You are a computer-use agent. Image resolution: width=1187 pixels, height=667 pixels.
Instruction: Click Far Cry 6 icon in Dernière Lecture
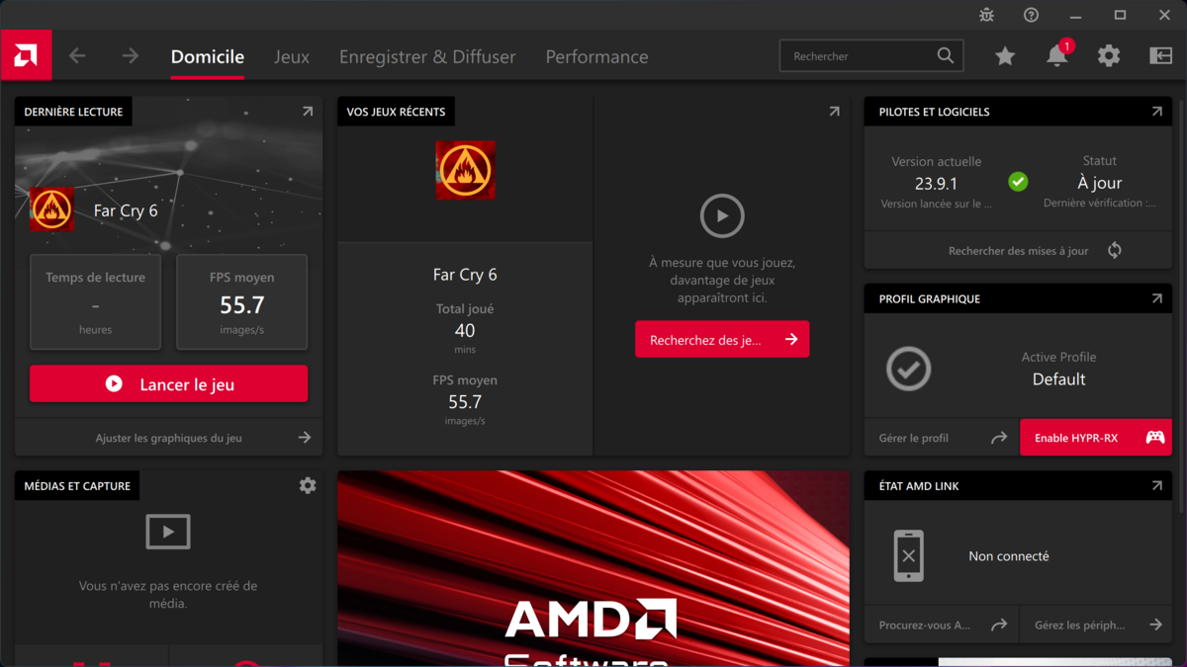coord(52,209)
